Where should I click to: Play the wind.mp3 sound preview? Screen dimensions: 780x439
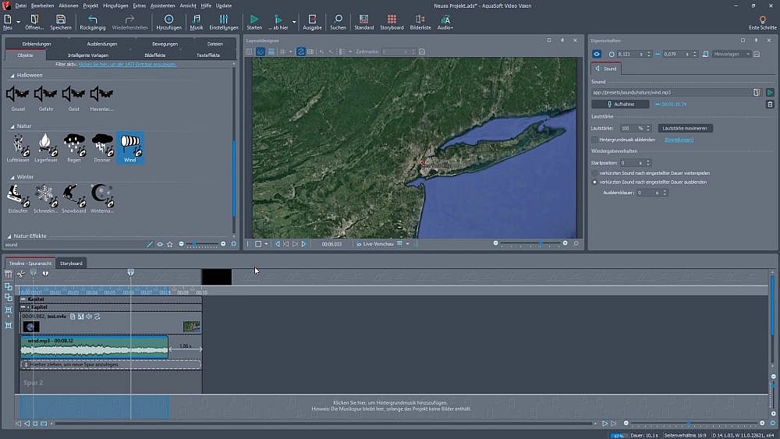(x=770, y=92)
